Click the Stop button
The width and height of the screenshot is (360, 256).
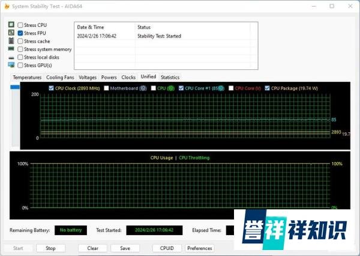[x=50, y=248]
